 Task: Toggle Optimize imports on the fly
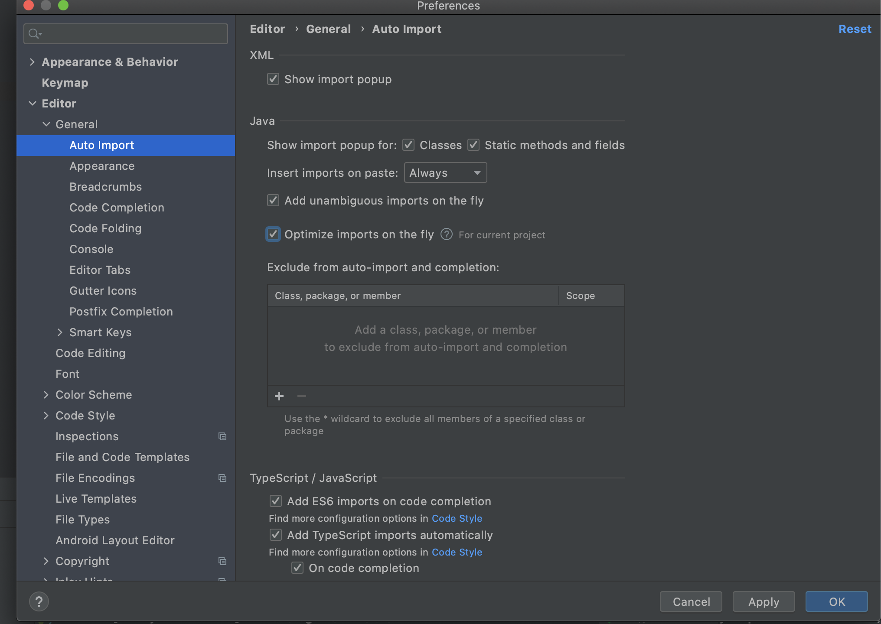tap(273, 234)
